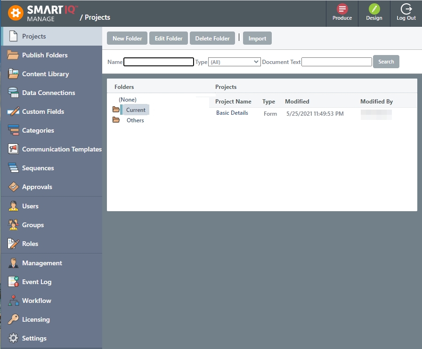Click the Settings label

34,338
